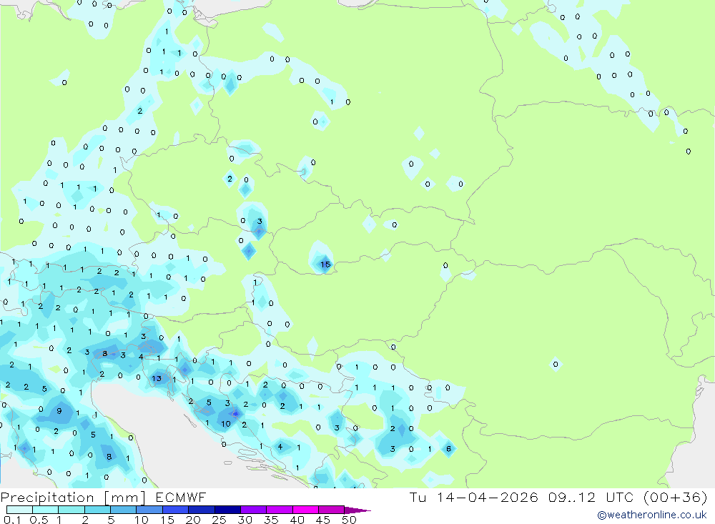Click the map precipitation value '13'

coord(157,378)
